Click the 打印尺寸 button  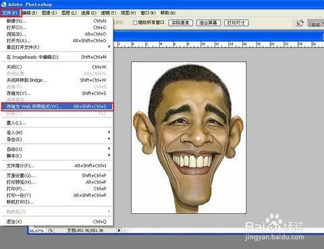[x=236, y=23]
